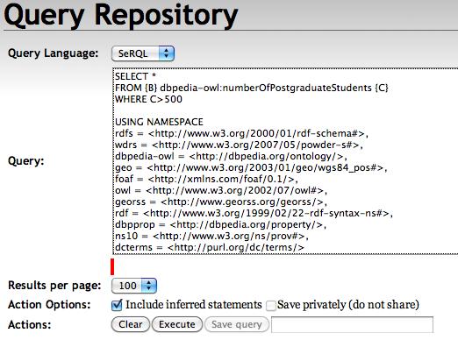Click the disabled Save query button
The height and width of the screenshot is (347, 458).
click(237, 324)
